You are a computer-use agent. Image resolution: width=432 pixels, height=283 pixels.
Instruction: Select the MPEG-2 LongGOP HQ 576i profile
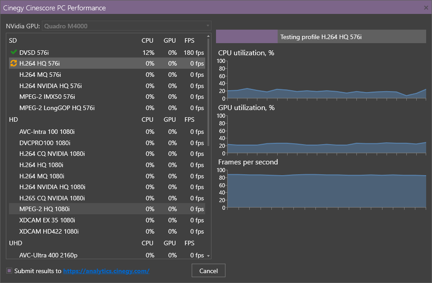[107, 108]
